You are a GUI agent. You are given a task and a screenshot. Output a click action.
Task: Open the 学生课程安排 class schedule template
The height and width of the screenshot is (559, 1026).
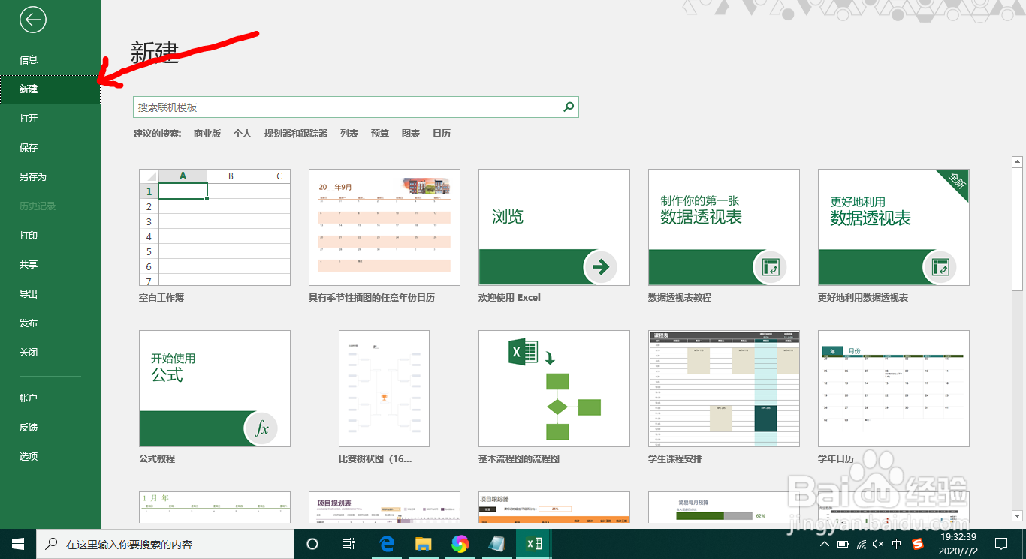(x=723, y=388)
